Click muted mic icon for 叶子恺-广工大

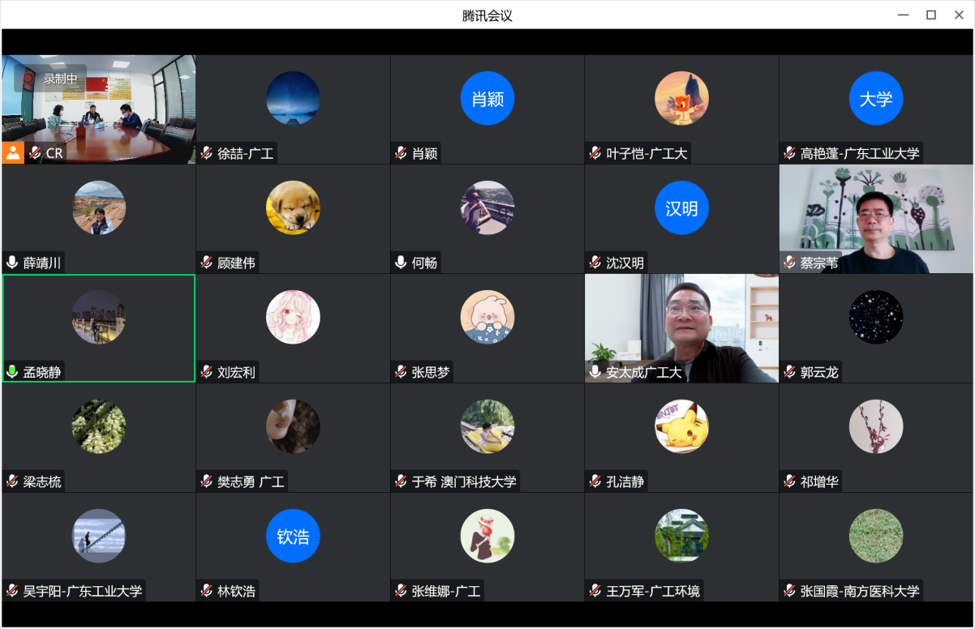click(x=595, y=153)
